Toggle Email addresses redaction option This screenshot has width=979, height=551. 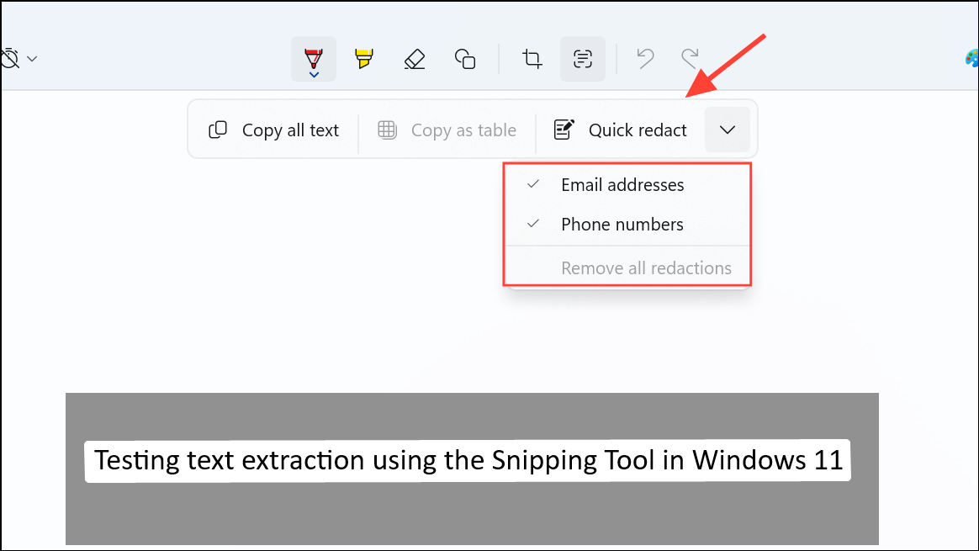tap(627, 185)
